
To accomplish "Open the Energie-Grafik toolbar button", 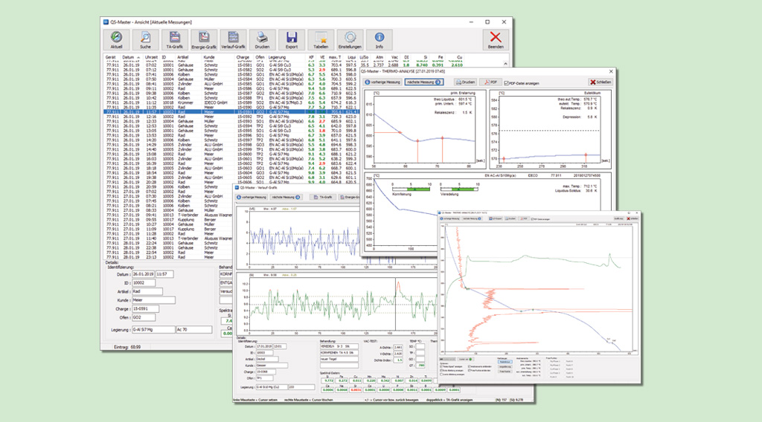I will point(204,40).
